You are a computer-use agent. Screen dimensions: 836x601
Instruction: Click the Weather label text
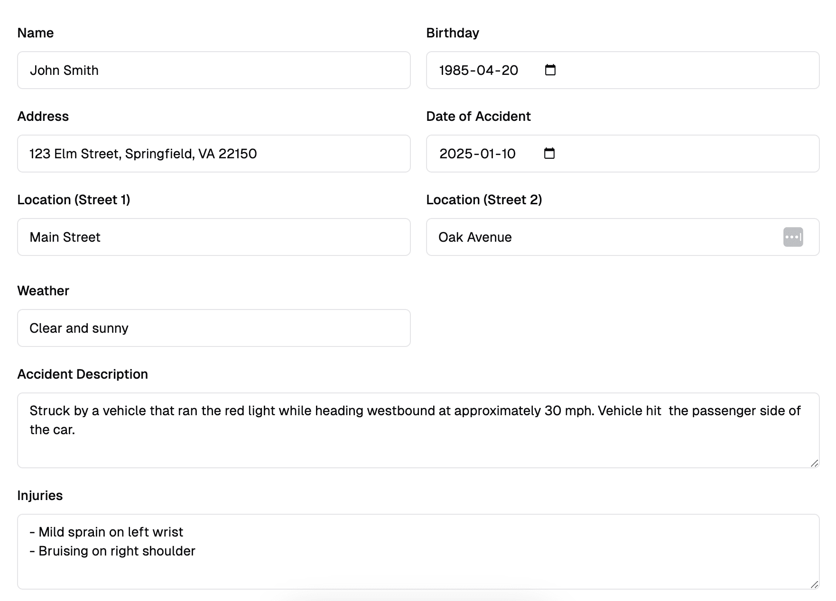click(x=43, y=291)
